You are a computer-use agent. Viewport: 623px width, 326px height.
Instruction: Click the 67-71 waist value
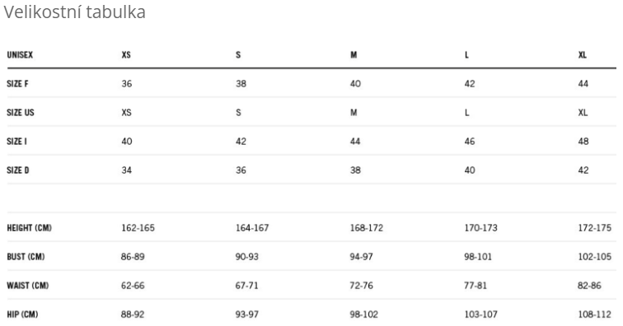pyautogui.click(x=246, y=286)
